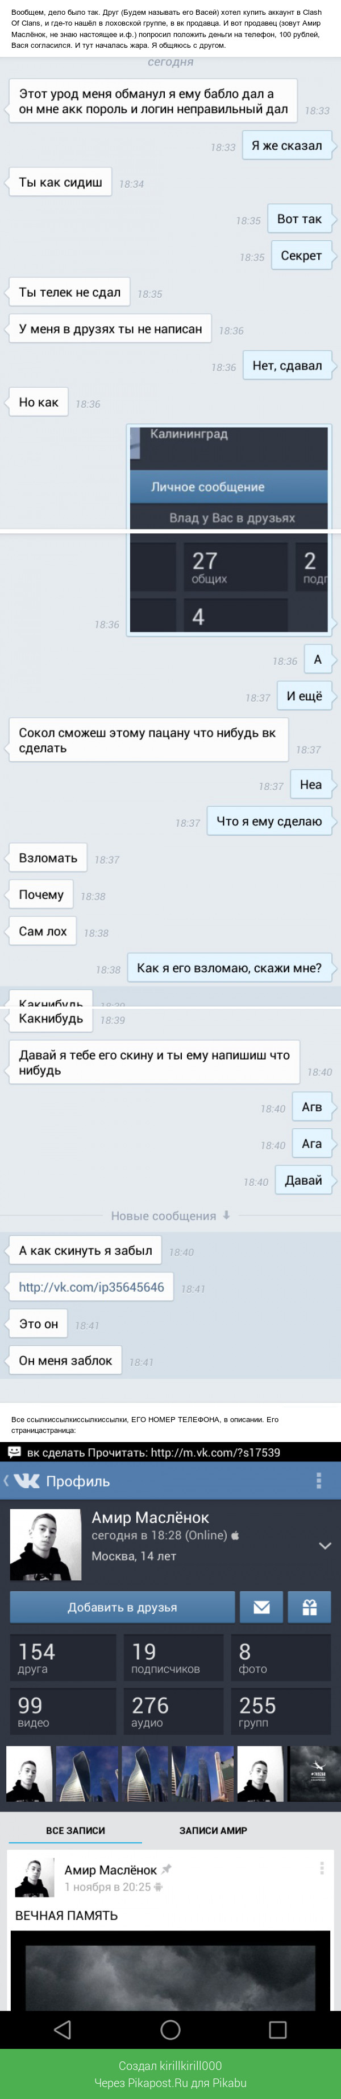This screenshot has height=2099, width=341.
Task: Tap the pin icon beside the post author
Action: 167,1869
